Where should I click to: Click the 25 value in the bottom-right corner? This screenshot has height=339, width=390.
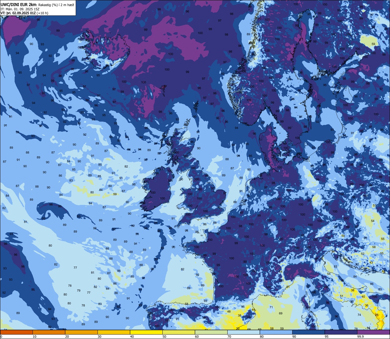point(377,315)
